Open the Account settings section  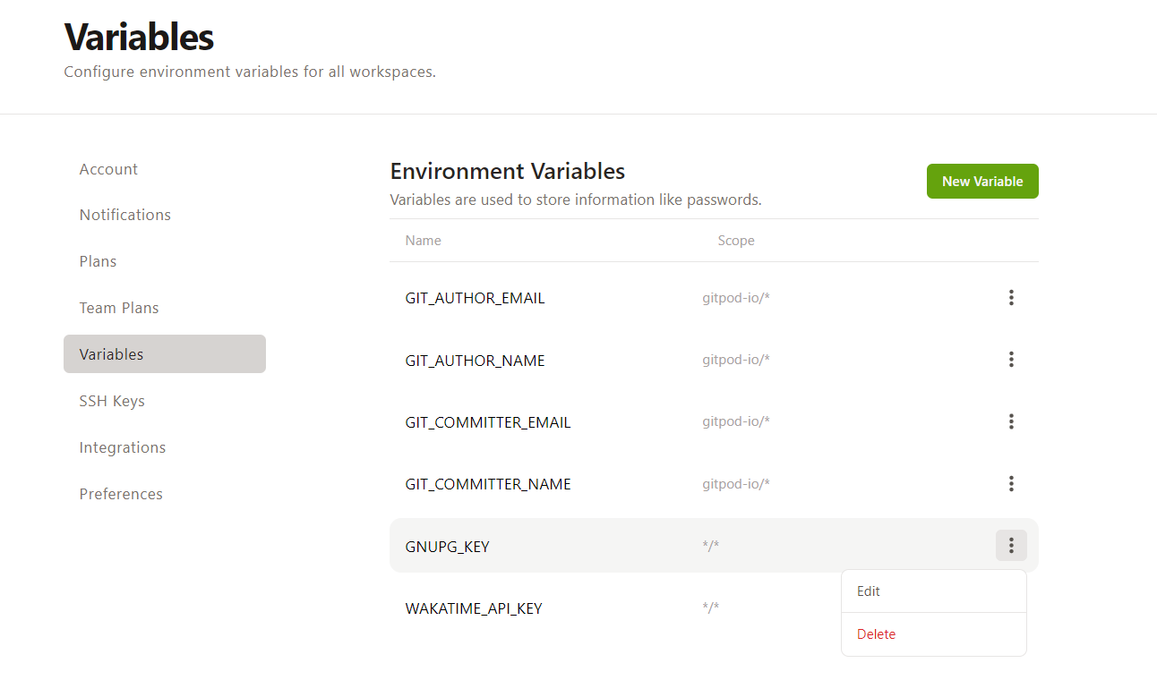(108, 168)
